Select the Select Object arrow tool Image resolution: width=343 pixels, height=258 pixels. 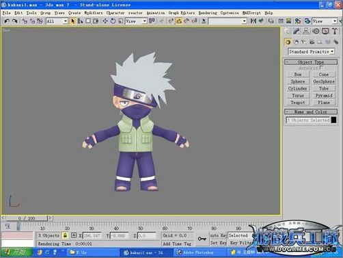coord(73,21)
